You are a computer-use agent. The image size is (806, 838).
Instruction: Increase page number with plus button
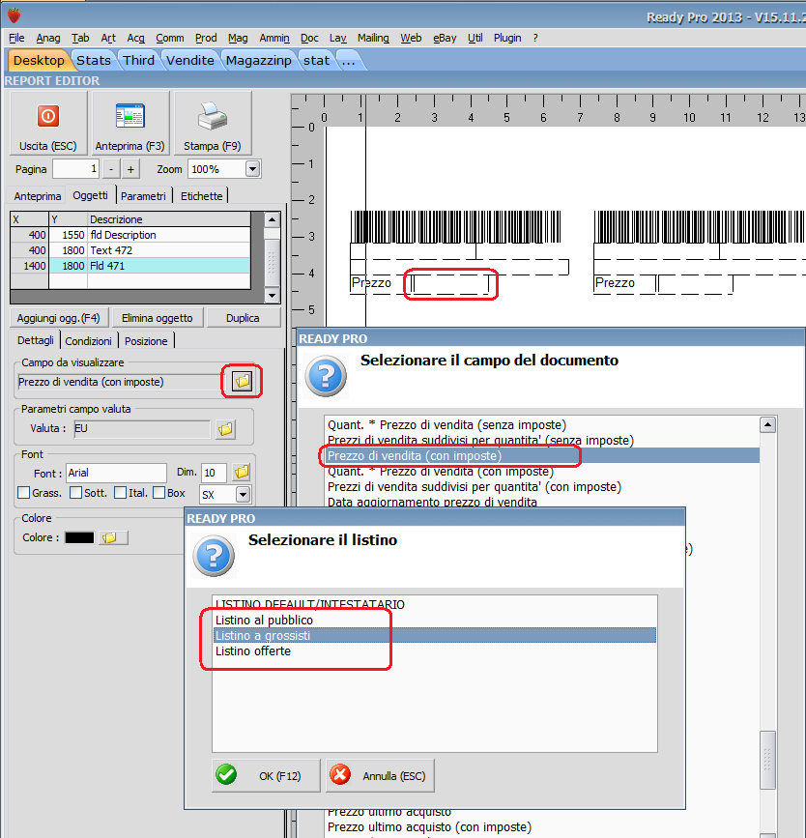(130, 169)
